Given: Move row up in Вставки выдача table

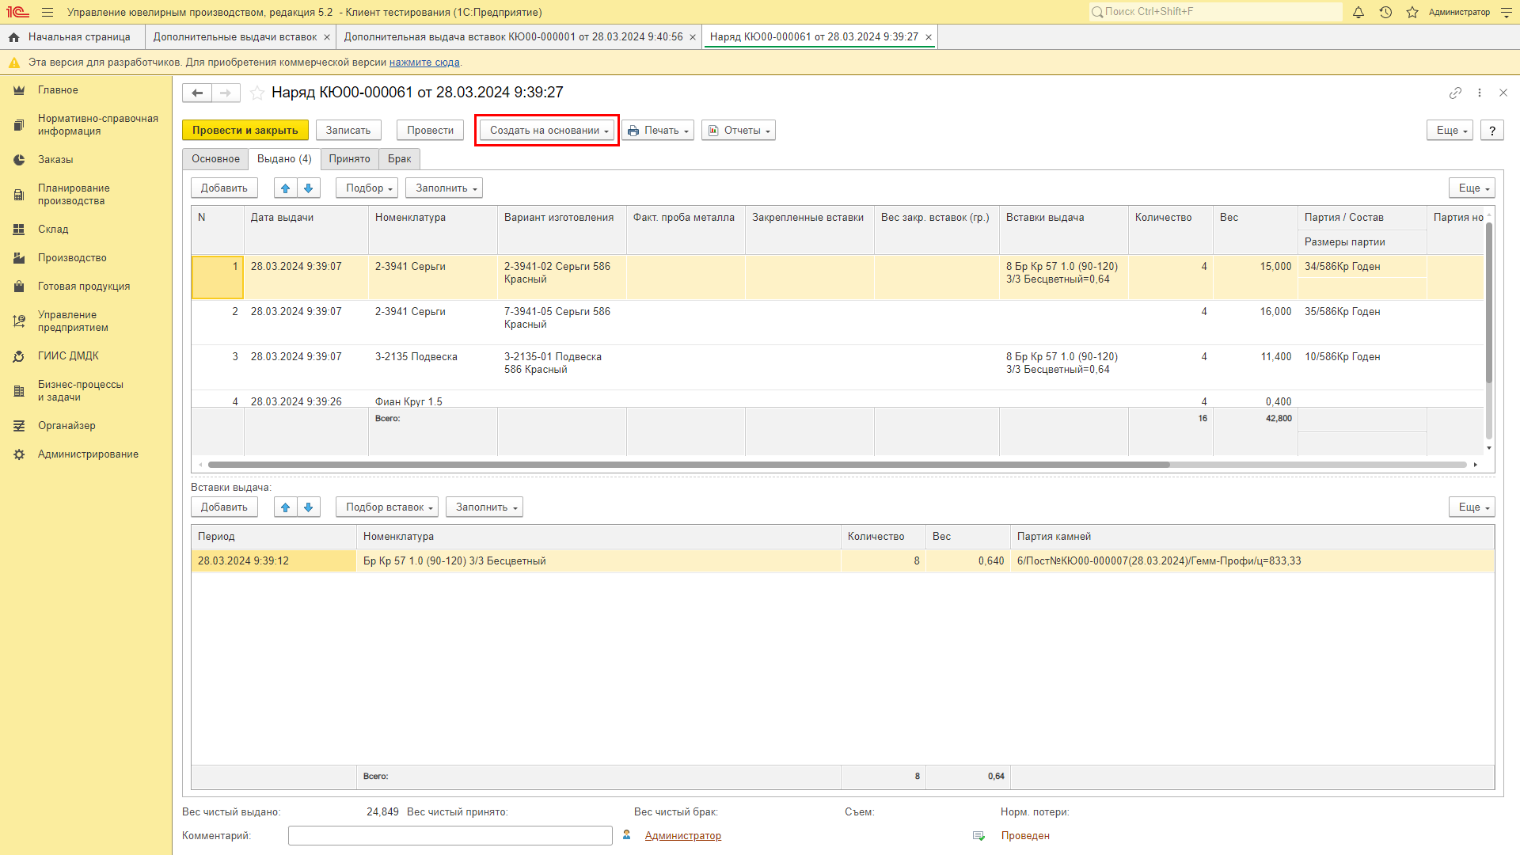Looking at the screenshot, I should (286, 507).
